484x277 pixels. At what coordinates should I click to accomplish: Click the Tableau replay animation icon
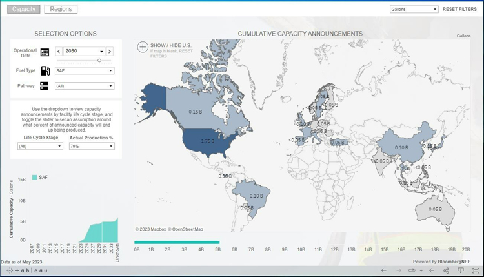(x=412, y=271)
